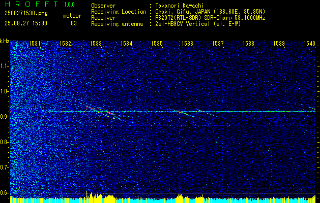Image resolution: width=320 pixels, height=203 pixels.
Task: Click time marker 1536
Action: tap(187, 44)
